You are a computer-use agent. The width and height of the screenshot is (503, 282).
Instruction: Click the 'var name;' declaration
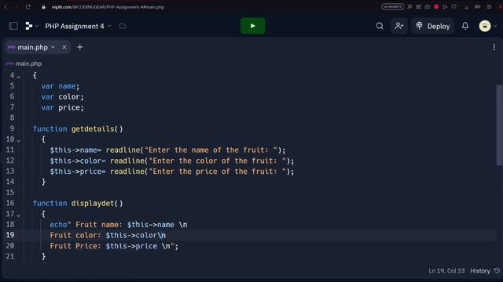tap(61, 86)
